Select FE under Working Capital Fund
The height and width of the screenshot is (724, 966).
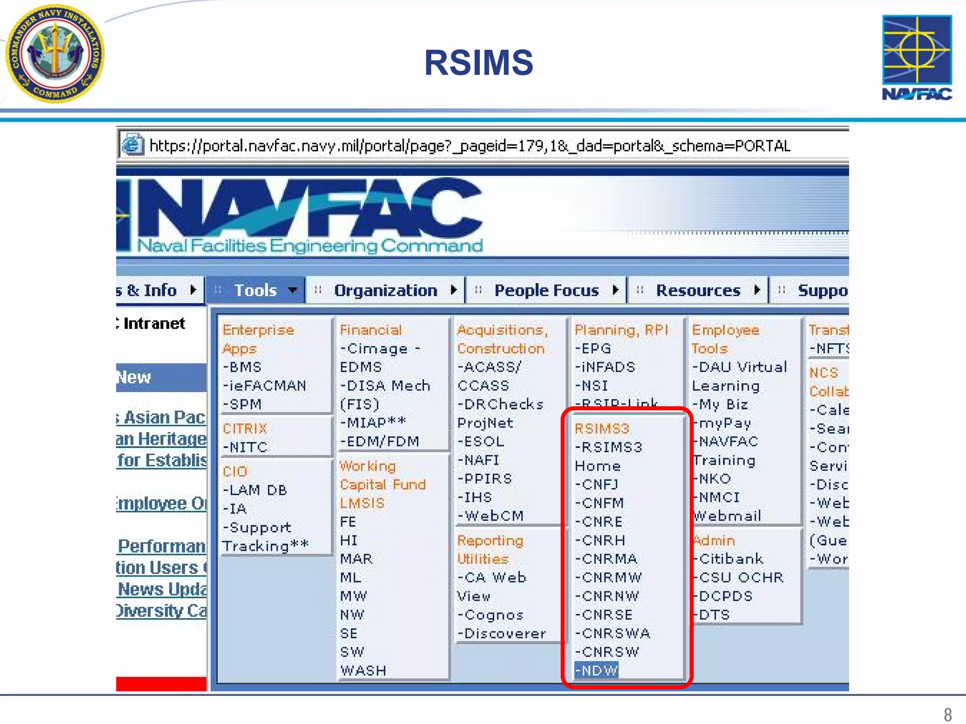(348, 522)
